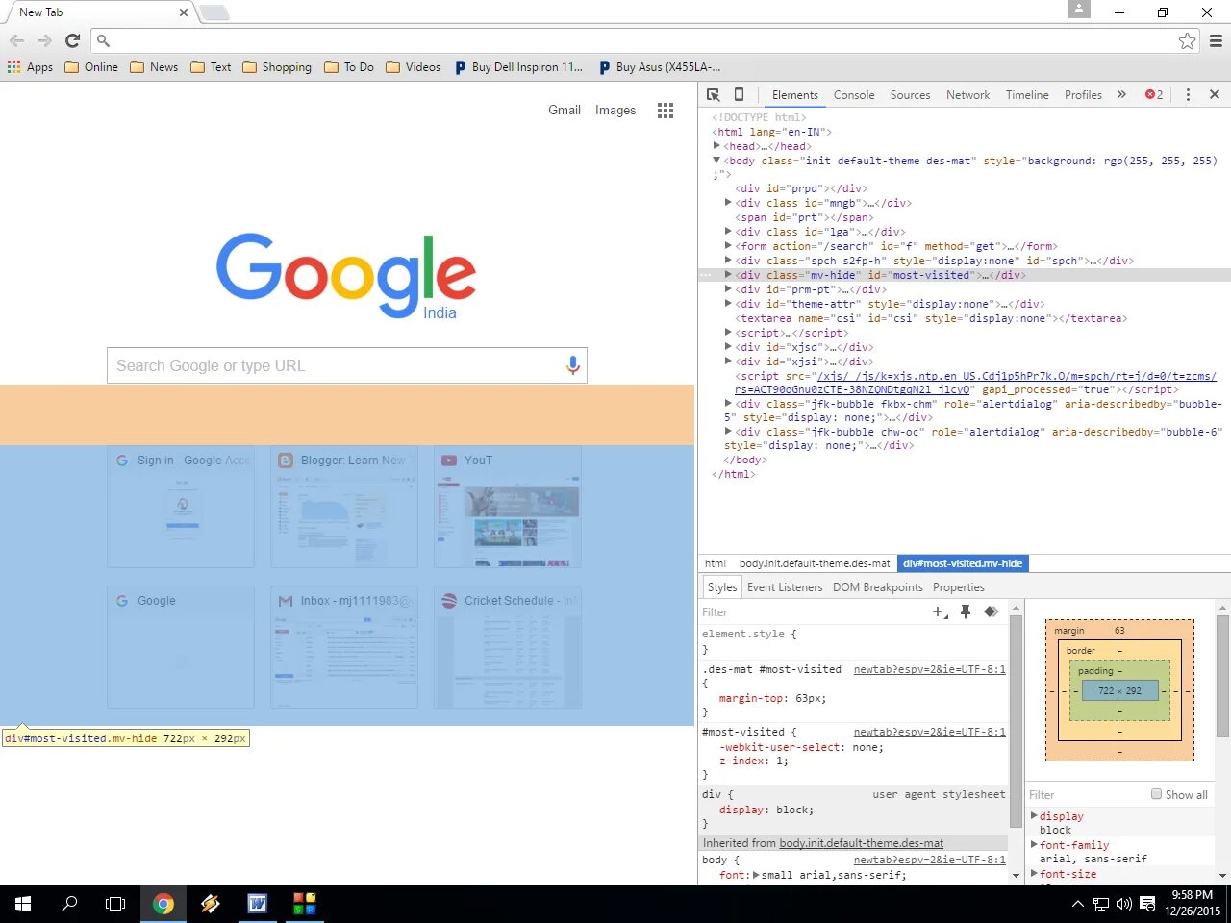This screenshot has width=1231, height=923.
Task: Open Apps shortcut in bookmarks bar
Action: coord(30,66)
